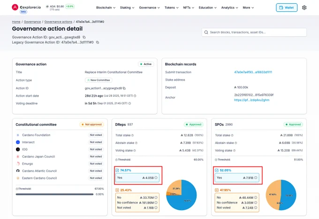Expand the Staking menu
Viewport: 319px width, 219px height.
127,8
